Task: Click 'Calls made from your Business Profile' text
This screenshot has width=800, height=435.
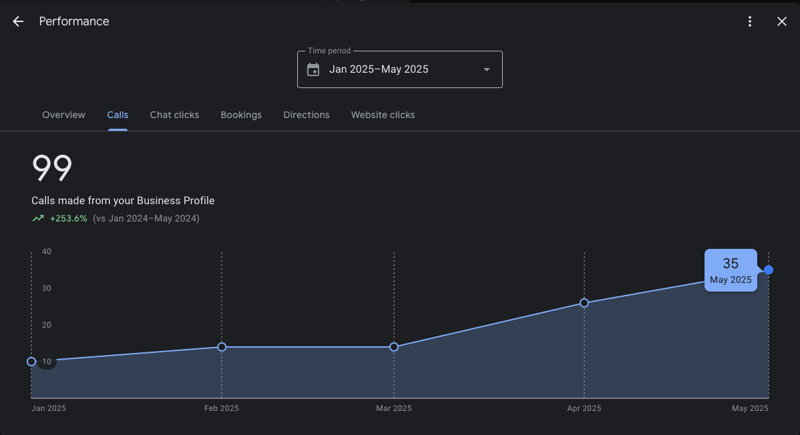Action: pos(123,201)
